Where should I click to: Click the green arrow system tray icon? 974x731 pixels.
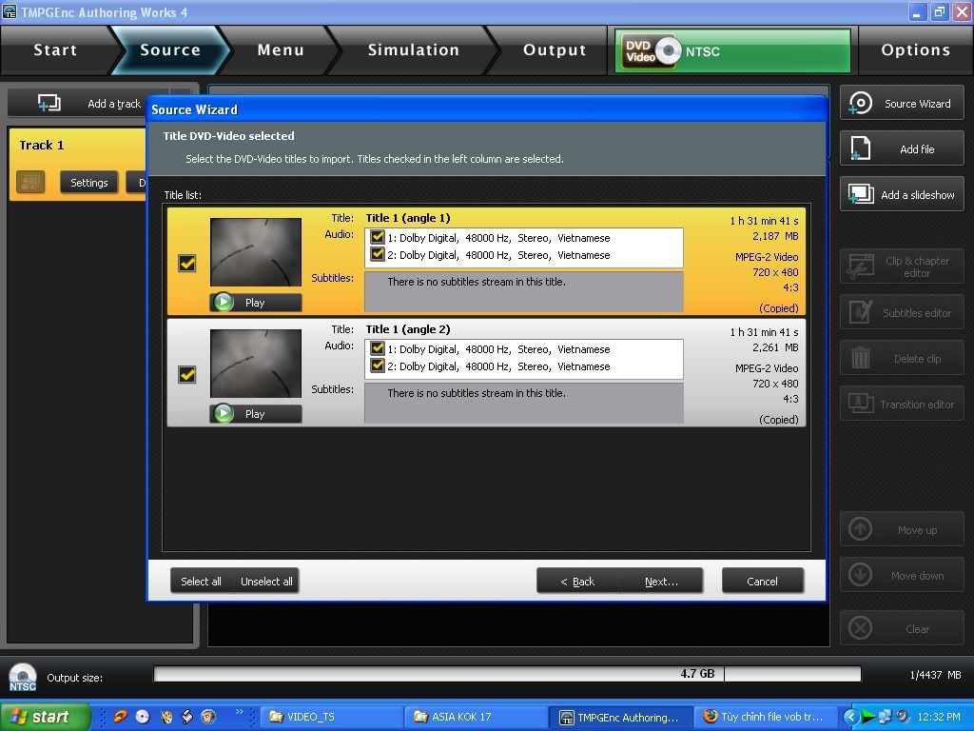pyautogui.click(x=867, y=717)
